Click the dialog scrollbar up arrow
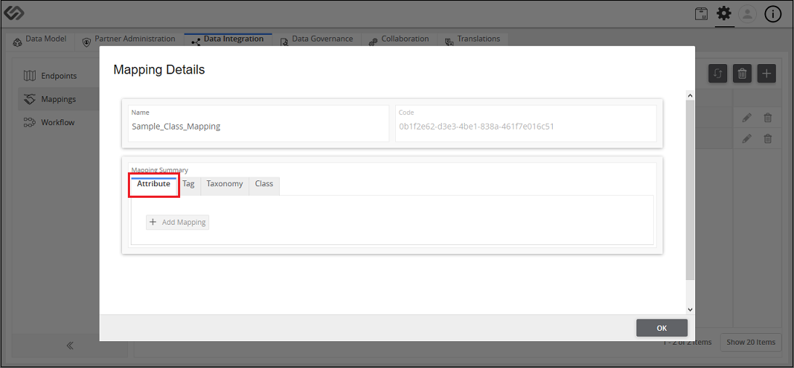Image resolution: width=794 pixels, height=368 pixels. 690,95
